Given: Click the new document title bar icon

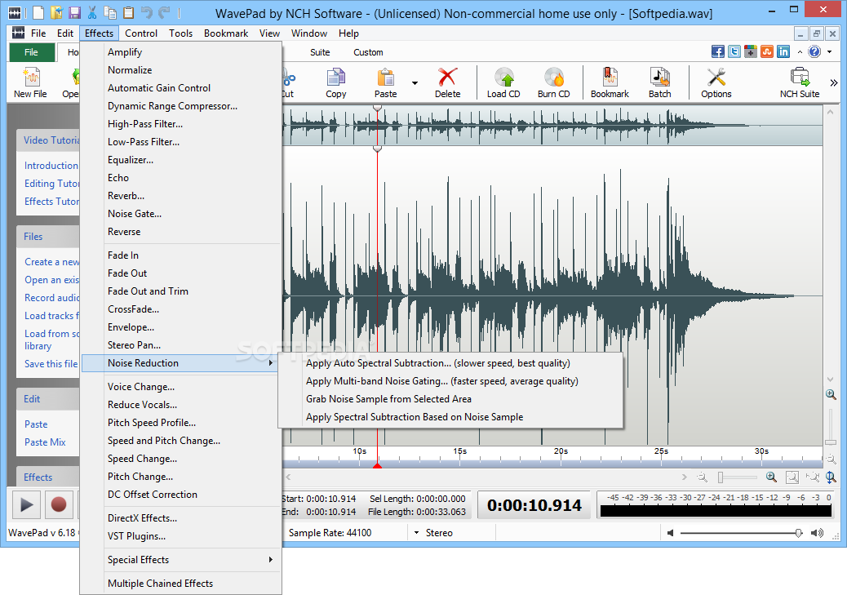Looking at the screenshot, I should point(38,12).
